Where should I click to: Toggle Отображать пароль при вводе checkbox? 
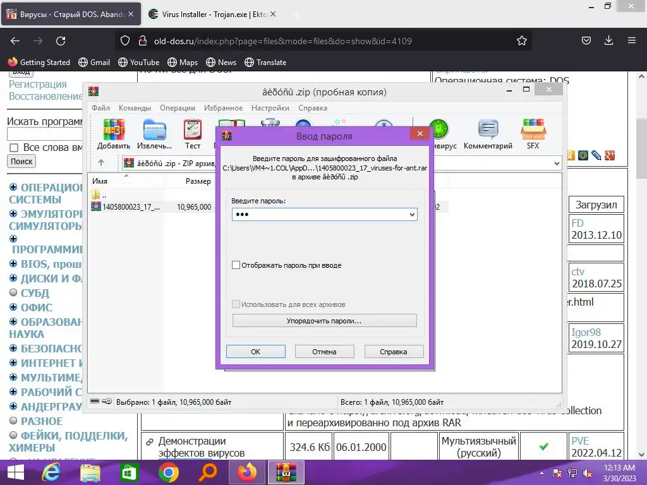tap(236, 265)
